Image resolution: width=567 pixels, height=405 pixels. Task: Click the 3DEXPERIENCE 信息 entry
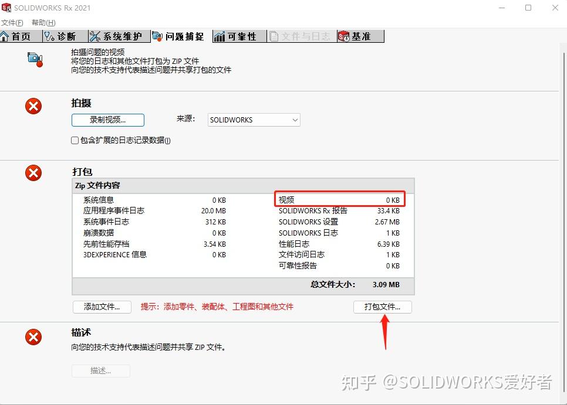(115, 254)
